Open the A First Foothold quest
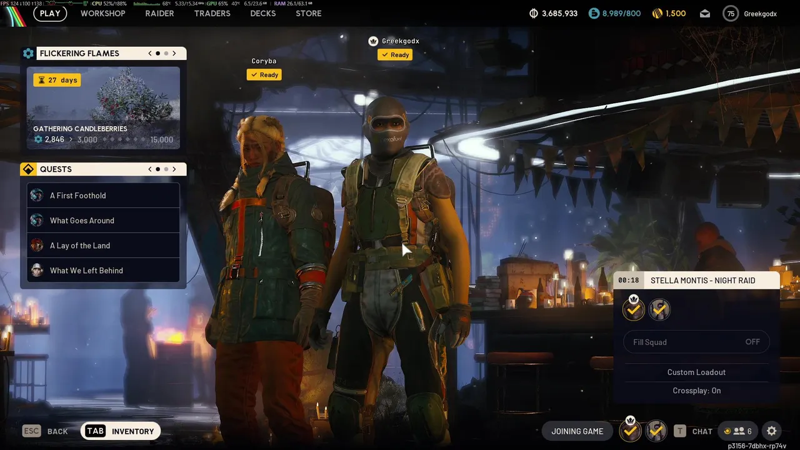Screen dimensions: 800x450 (103, 196)
